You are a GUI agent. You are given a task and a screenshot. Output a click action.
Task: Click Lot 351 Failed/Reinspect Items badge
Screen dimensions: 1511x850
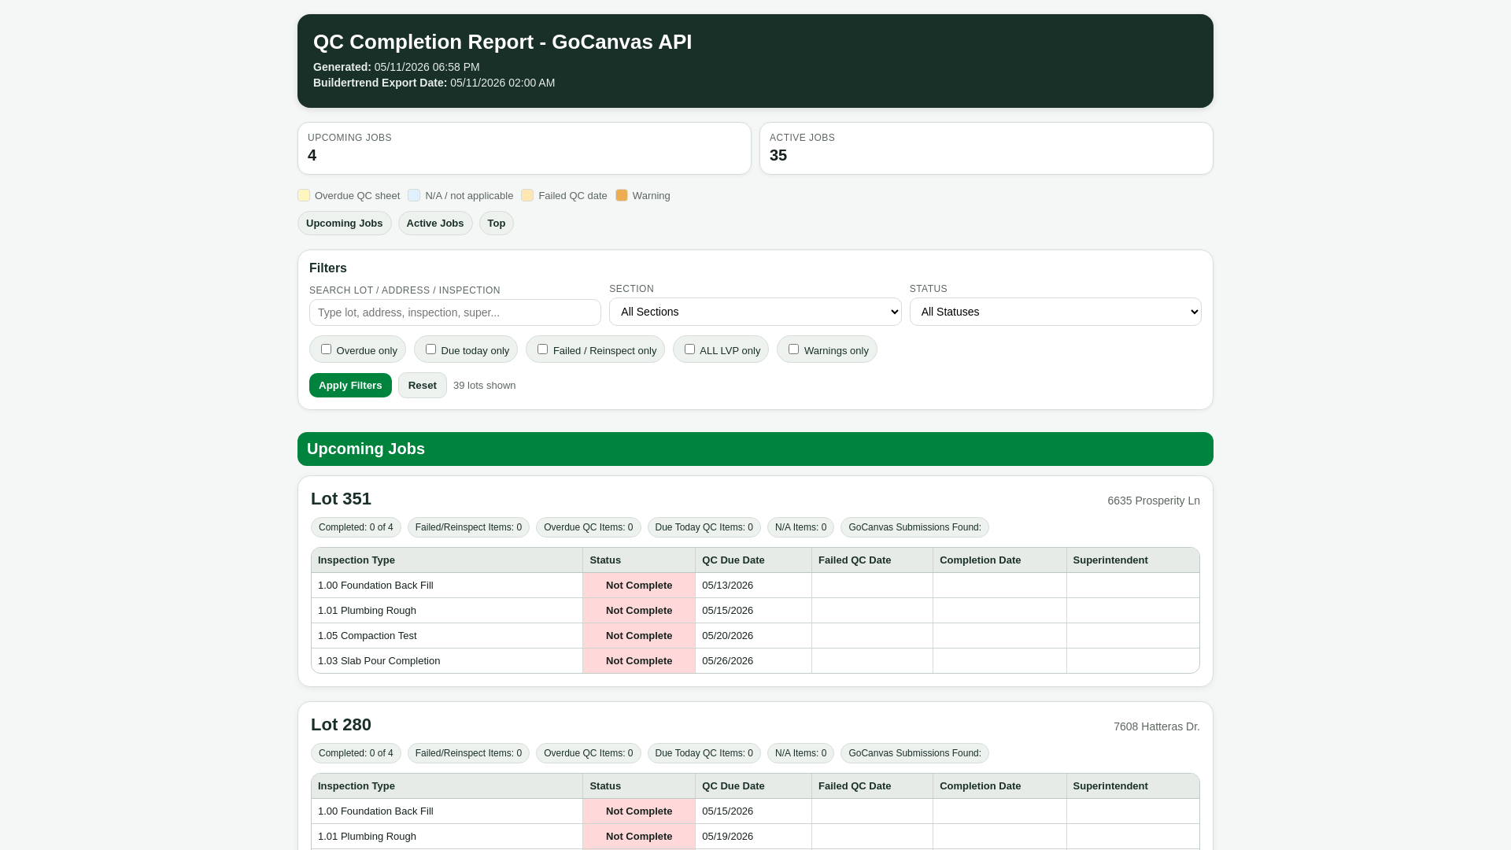pyautogui.click(x=468, y=527)
